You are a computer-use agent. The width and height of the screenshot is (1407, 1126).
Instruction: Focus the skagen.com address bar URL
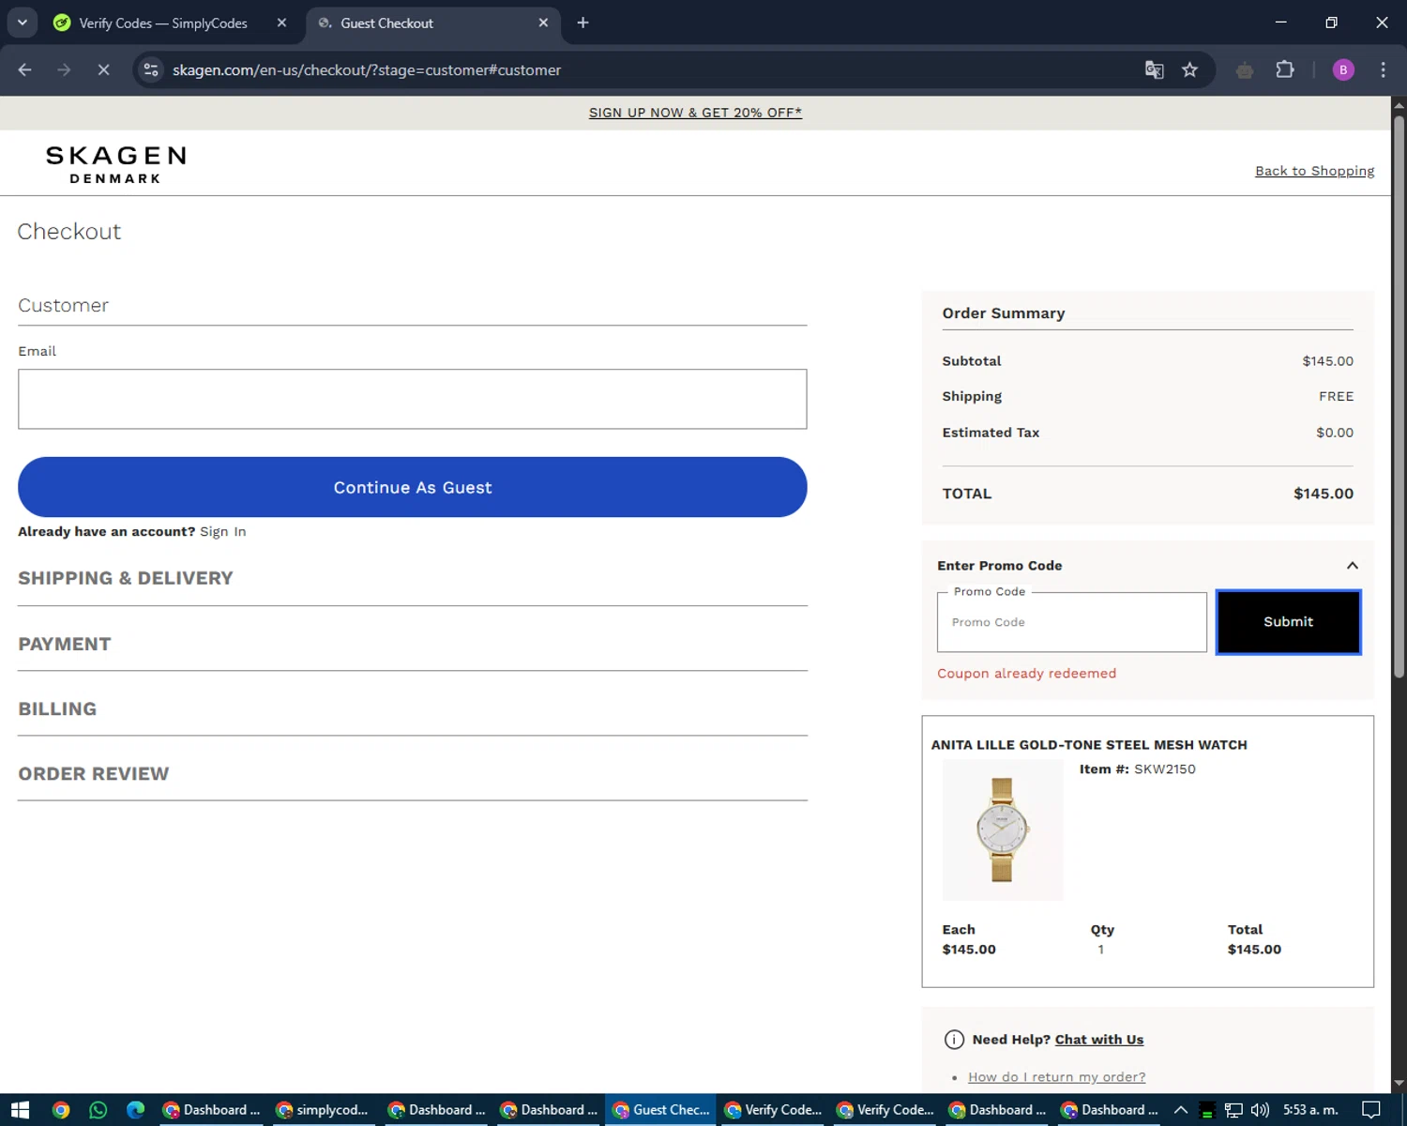[367, 70]
